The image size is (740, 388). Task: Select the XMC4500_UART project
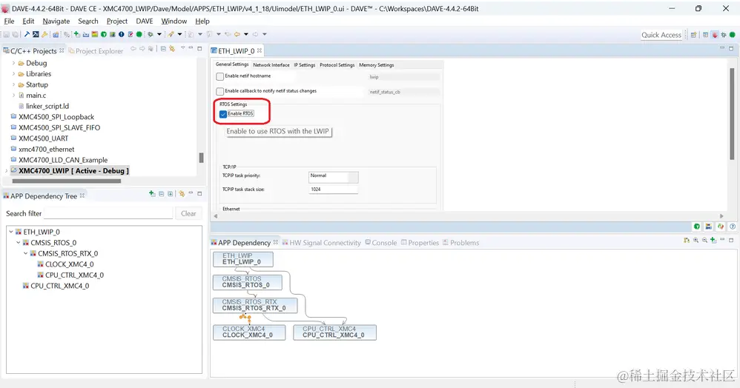44,138
